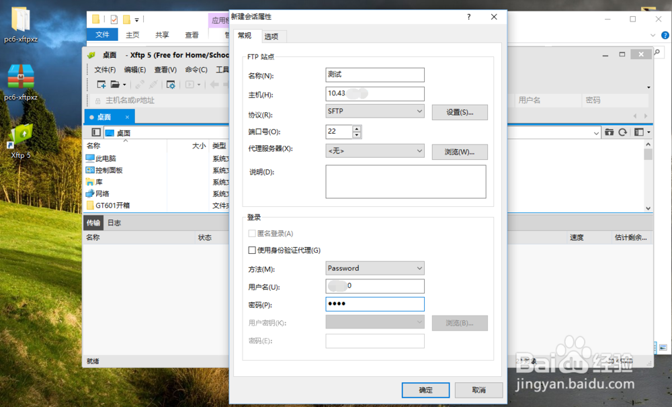
Task: Expand the Explorer ribbon chevron
Action: tap(653, 35)
